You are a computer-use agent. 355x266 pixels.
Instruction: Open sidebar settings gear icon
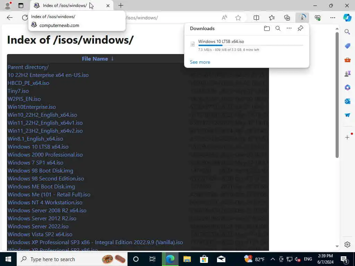[347, 245]
